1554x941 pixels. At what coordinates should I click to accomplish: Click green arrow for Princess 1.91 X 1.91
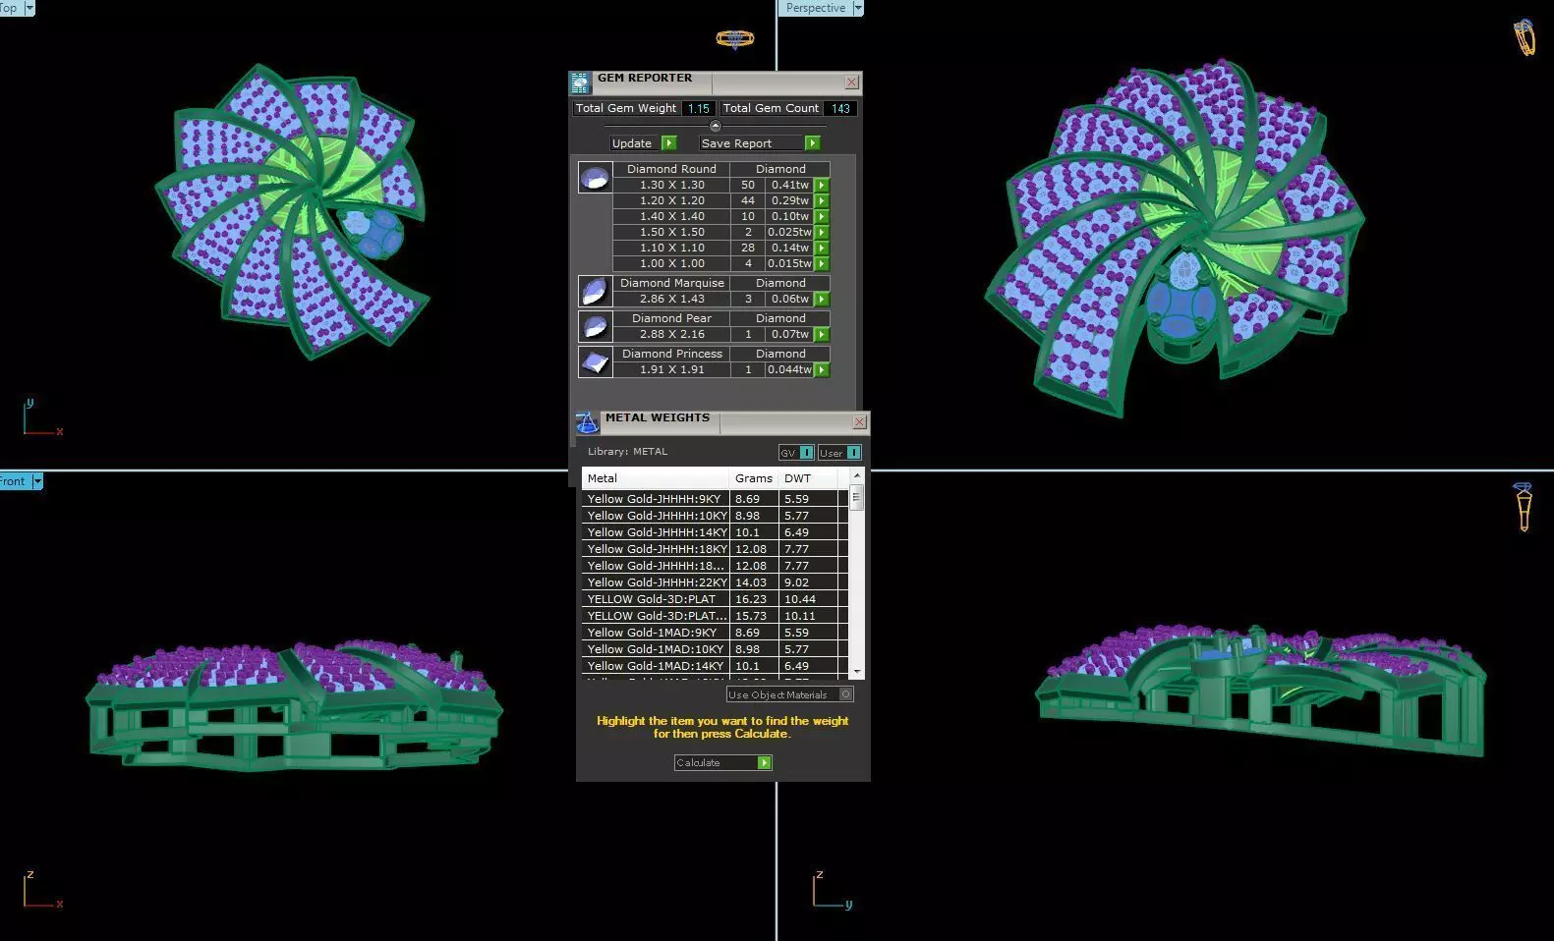click(x=822, y=369)
